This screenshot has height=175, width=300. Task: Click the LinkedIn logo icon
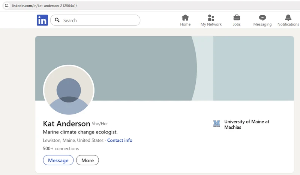tap(42, 20)
